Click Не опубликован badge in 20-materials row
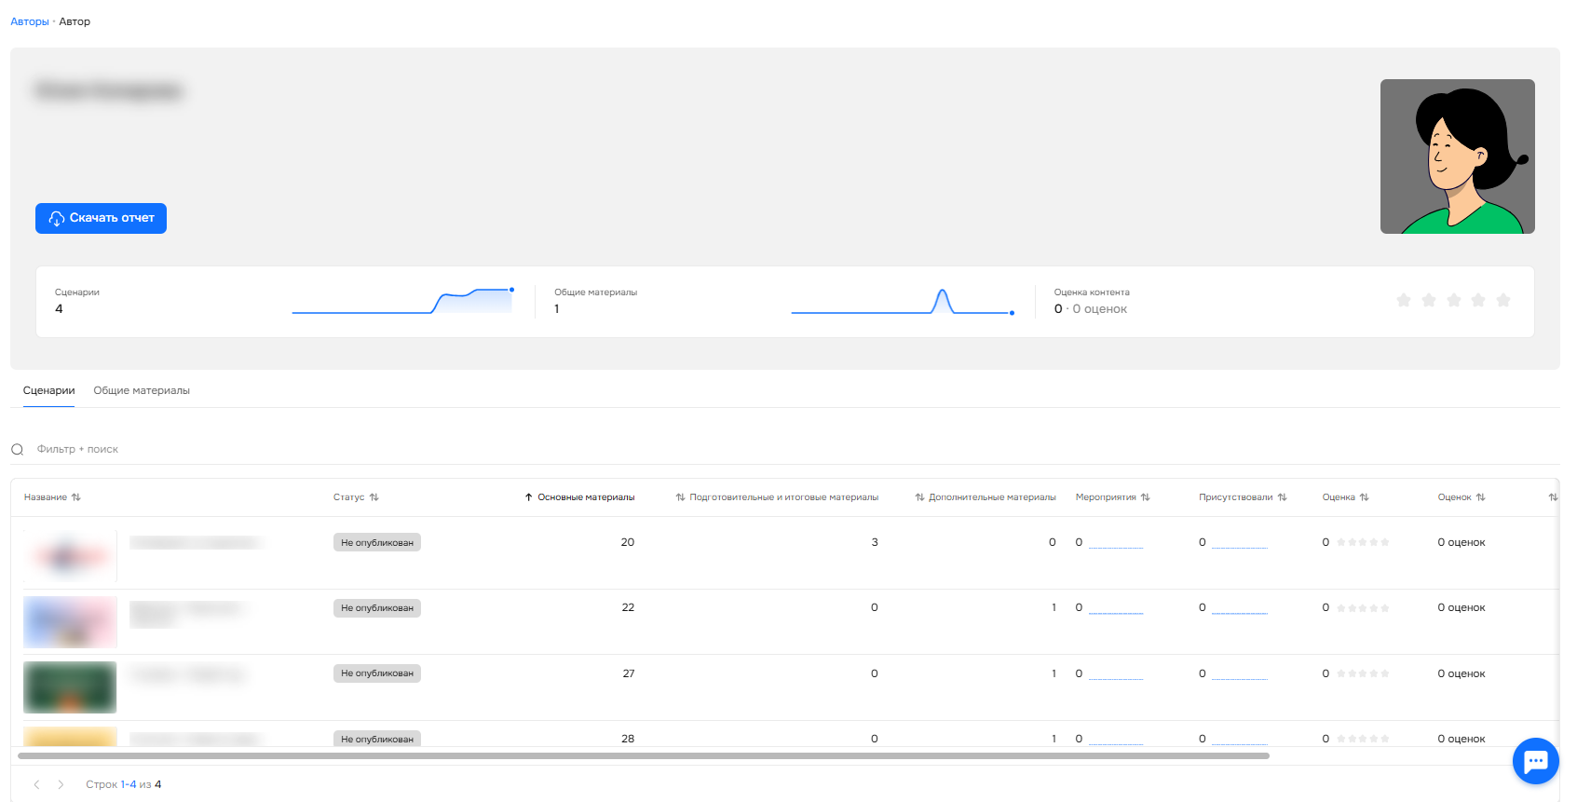This screenshot has height=802, width=1577. (377, 543)
